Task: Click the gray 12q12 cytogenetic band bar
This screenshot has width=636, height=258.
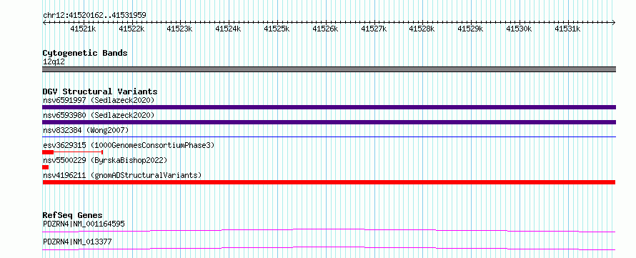Action: pos(329,69)
